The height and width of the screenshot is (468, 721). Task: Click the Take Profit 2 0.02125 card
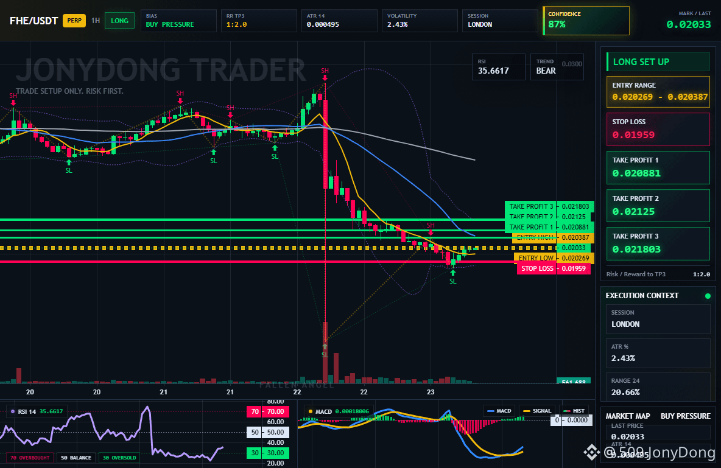click(x=658, y=206)
